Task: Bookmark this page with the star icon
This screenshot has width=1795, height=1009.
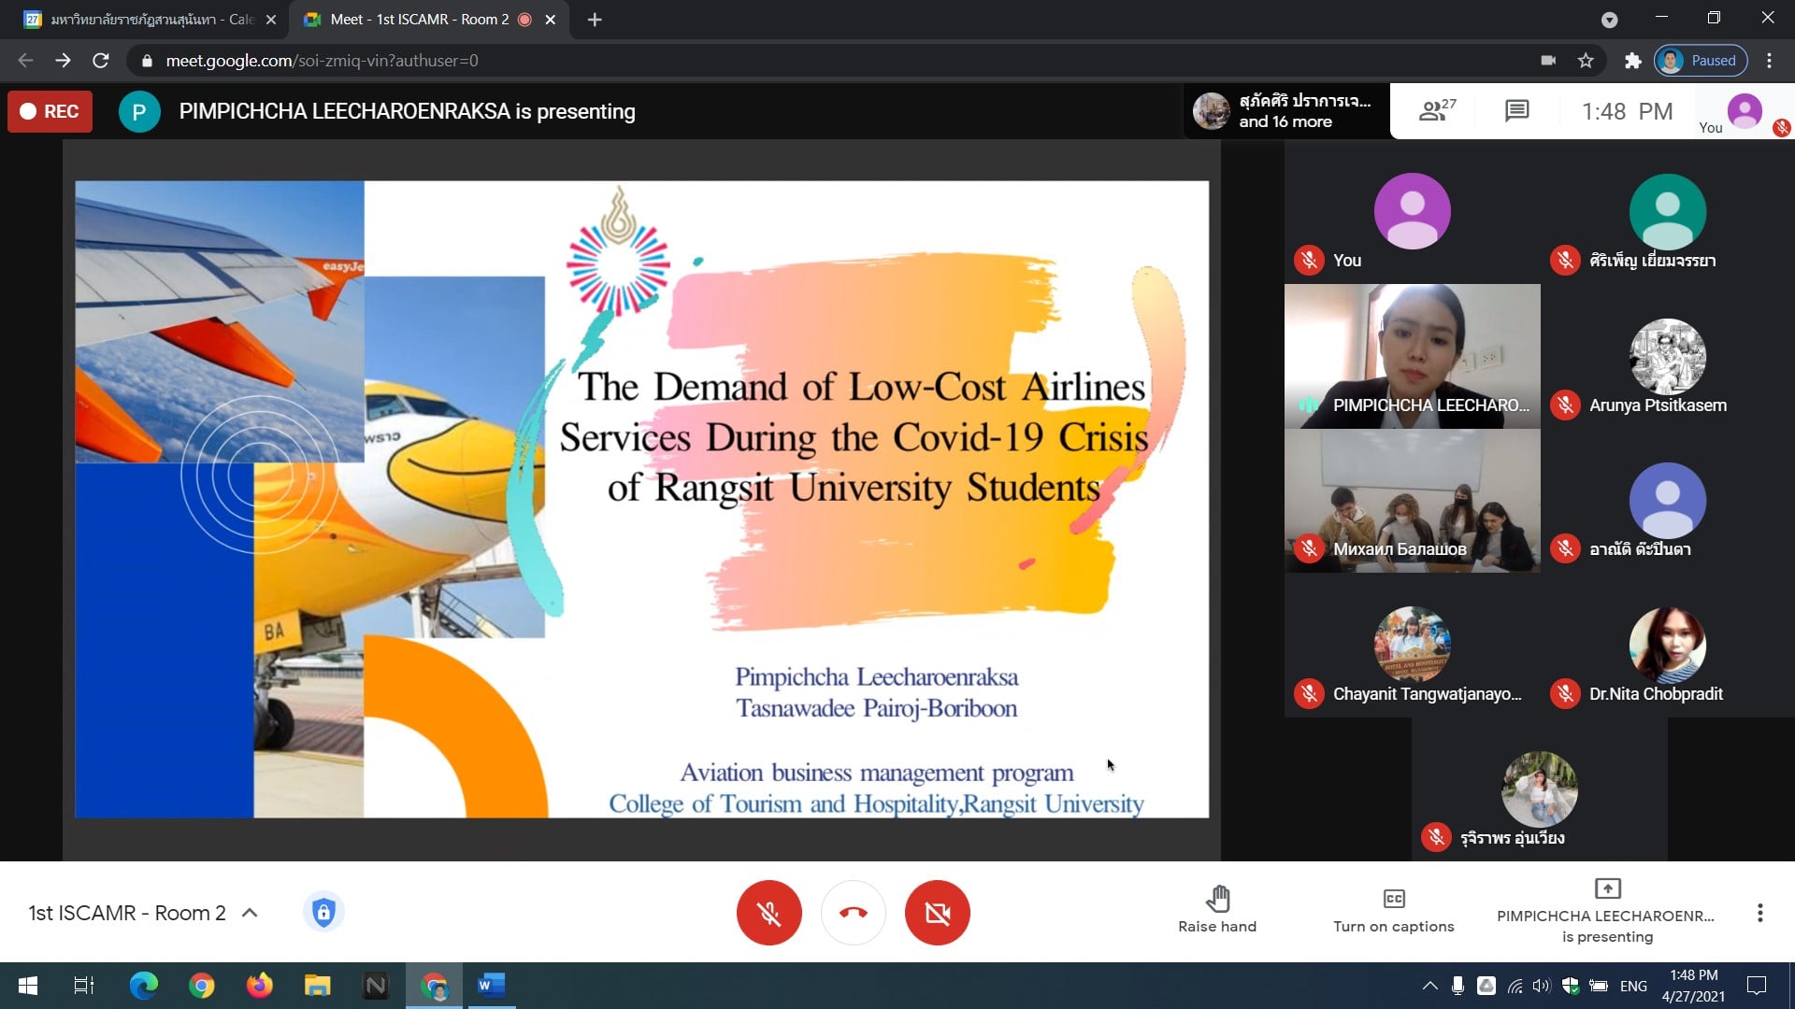Action: [x=1586, y=61]
